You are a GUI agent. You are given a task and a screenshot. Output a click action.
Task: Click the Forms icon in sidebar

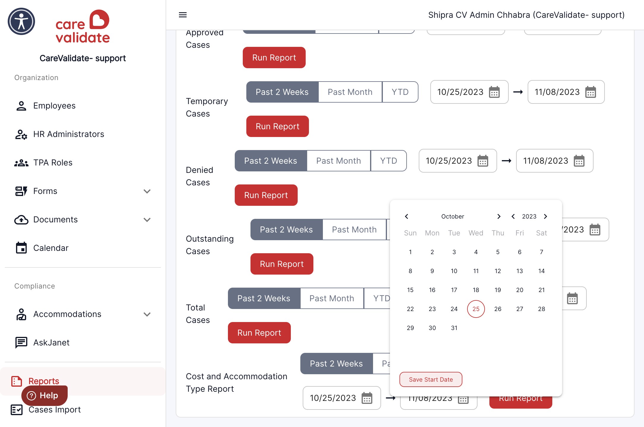click(x=21, y=191)
